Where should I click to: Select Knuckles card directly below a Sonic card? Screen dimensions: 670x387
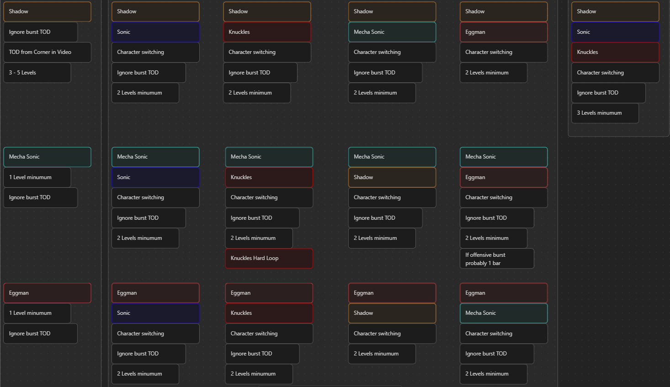[615, 52]
